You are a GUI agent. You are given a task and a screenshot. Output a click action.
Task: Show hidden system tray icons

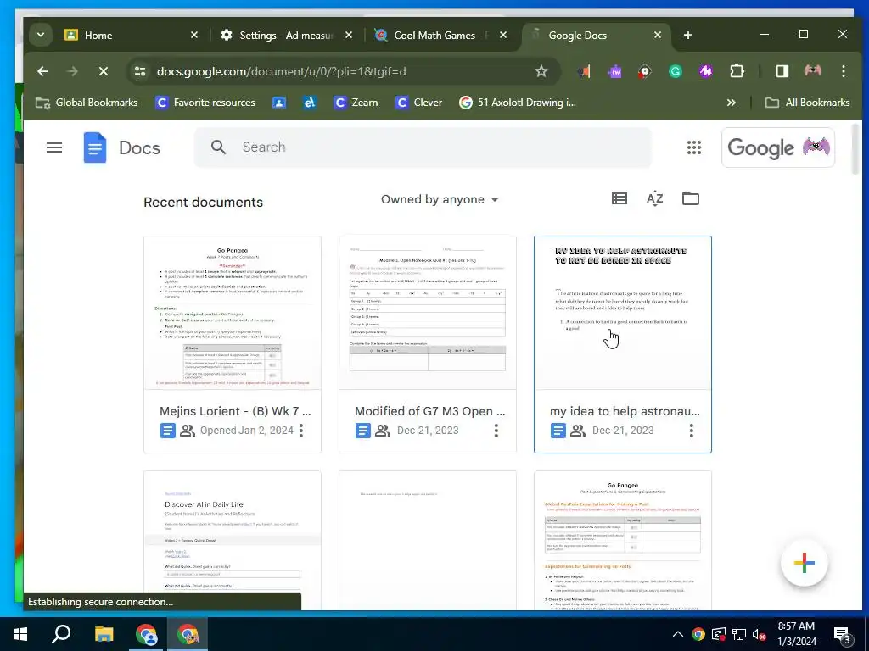click(677, 634)
